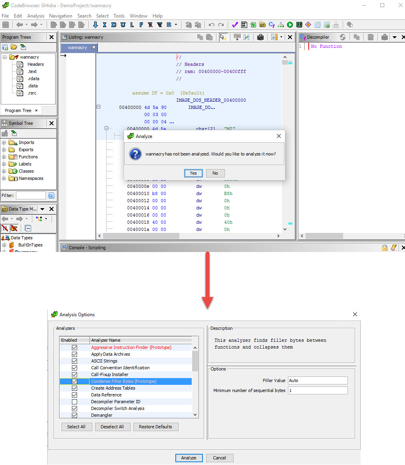The image size is (405, 465).
Task: Go to next Label via 'L' icon
Action: tap(132, 25)
